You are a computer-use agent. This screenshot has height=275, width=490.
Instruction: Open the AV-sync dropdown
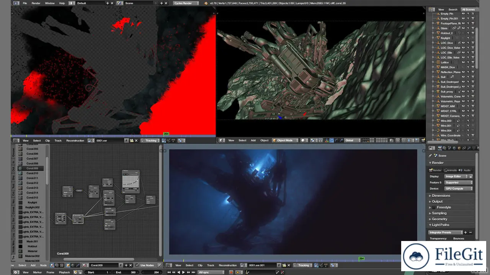211,272
